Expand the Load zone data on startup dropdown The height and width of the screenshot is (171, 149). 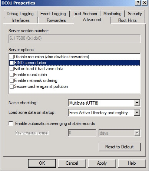point(137,112)
